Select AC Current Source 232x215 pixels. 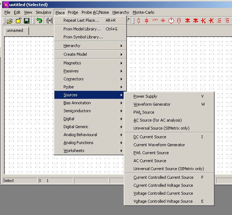click(169, 161)
